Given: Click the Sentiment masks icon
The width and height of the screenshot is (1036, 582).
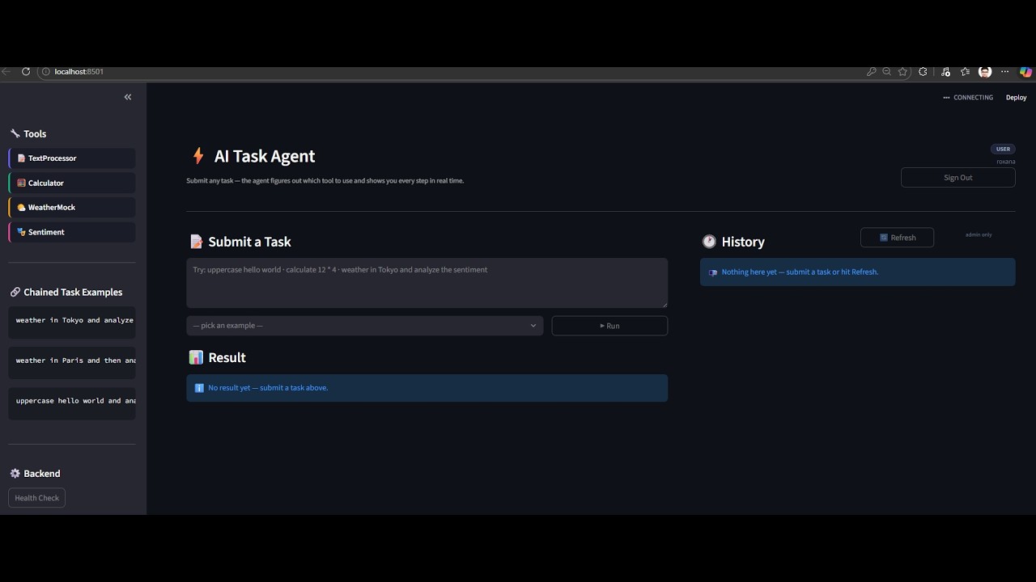Looking at the screenshot, I should [21, 232].
